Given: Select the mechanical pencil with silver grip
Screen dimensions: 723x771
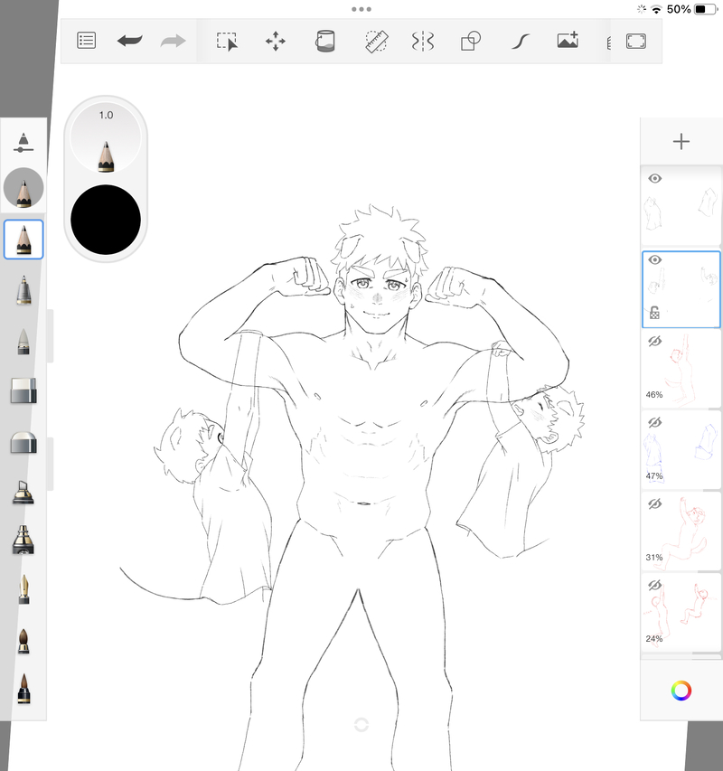Looking at the screenshot, I should [x=23, y=290].
